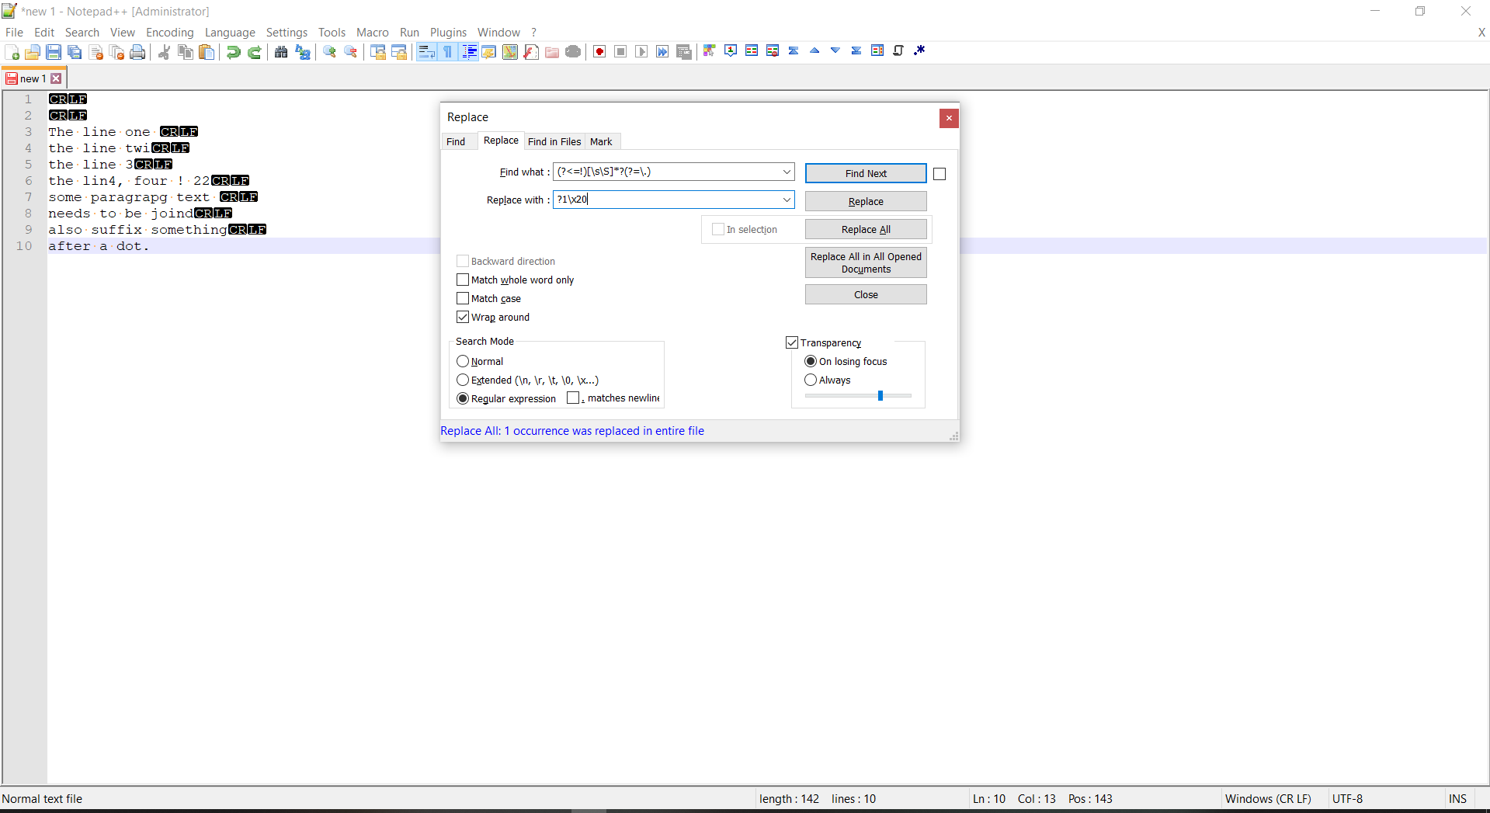Redo the action using the toolbar icon
This screenshot has height=813, width=1490.
pyautogui.click(x=254, y=52)
